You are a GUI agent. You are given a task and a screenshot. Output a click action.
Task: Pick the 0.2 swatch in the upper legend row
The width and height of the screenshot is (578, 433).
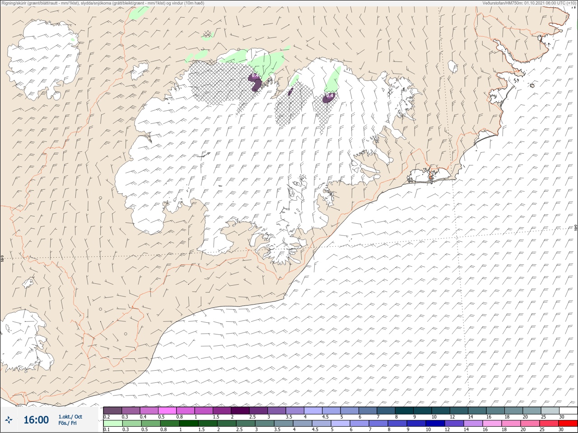(x=112, y=410)
